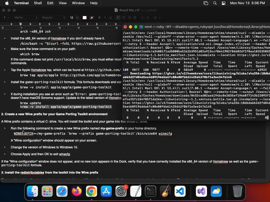
Task: Click the tab stop near ruler mark 2
Action: (x=40, y=24)
